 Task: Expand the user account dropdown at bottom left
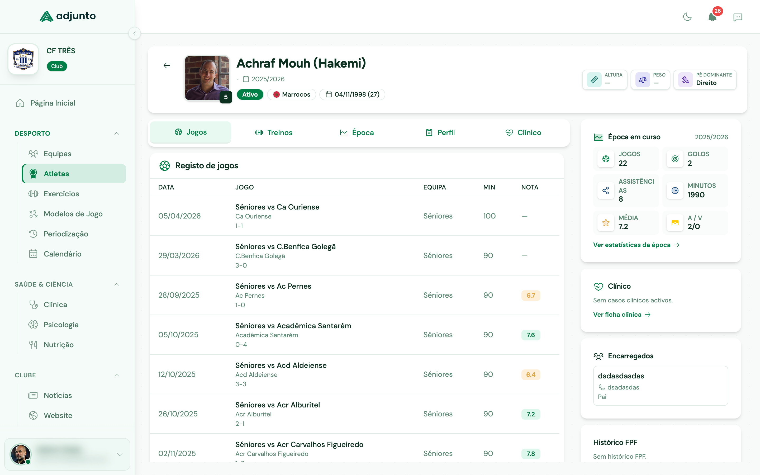(120, 454)
